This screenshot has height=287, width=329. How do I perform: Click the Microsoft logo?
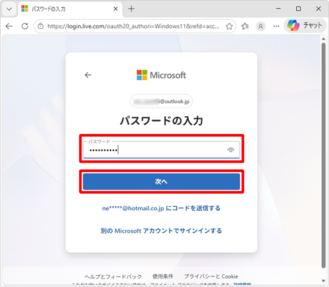[161, 75]
